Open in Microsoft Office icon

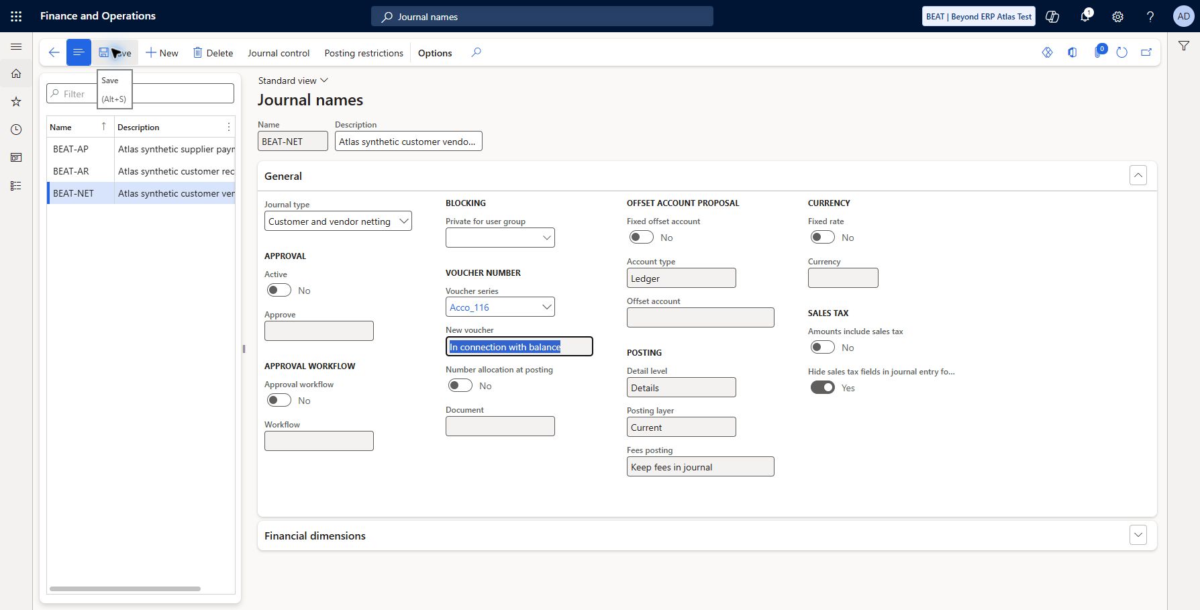(x=1072, y=52)
